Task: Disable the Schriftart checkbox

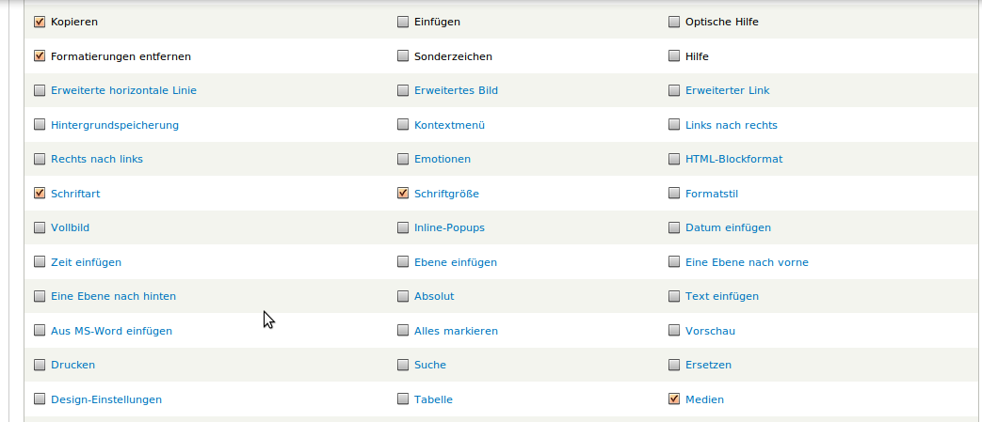Action: coord(40,194)
